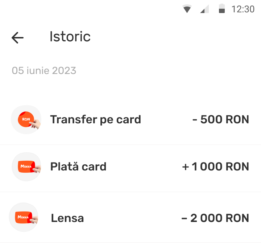
Task: Open the Plată card transaction
Action: [78, 166]
